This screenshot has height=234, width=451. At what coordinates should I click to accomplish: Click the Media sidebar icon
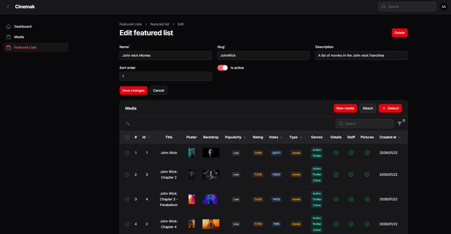click(x=9, y=37)
